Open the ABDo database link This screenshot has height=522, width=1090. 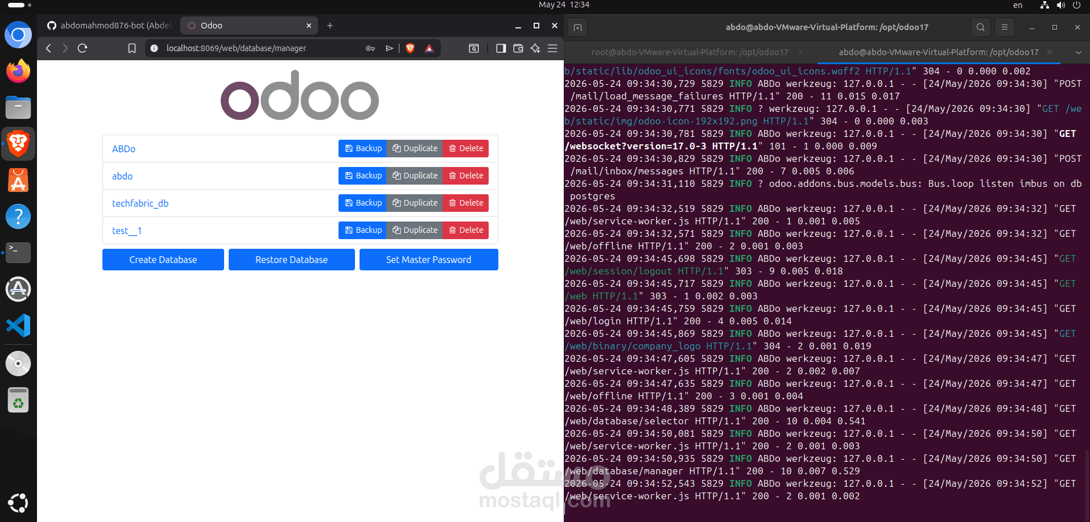123,149
